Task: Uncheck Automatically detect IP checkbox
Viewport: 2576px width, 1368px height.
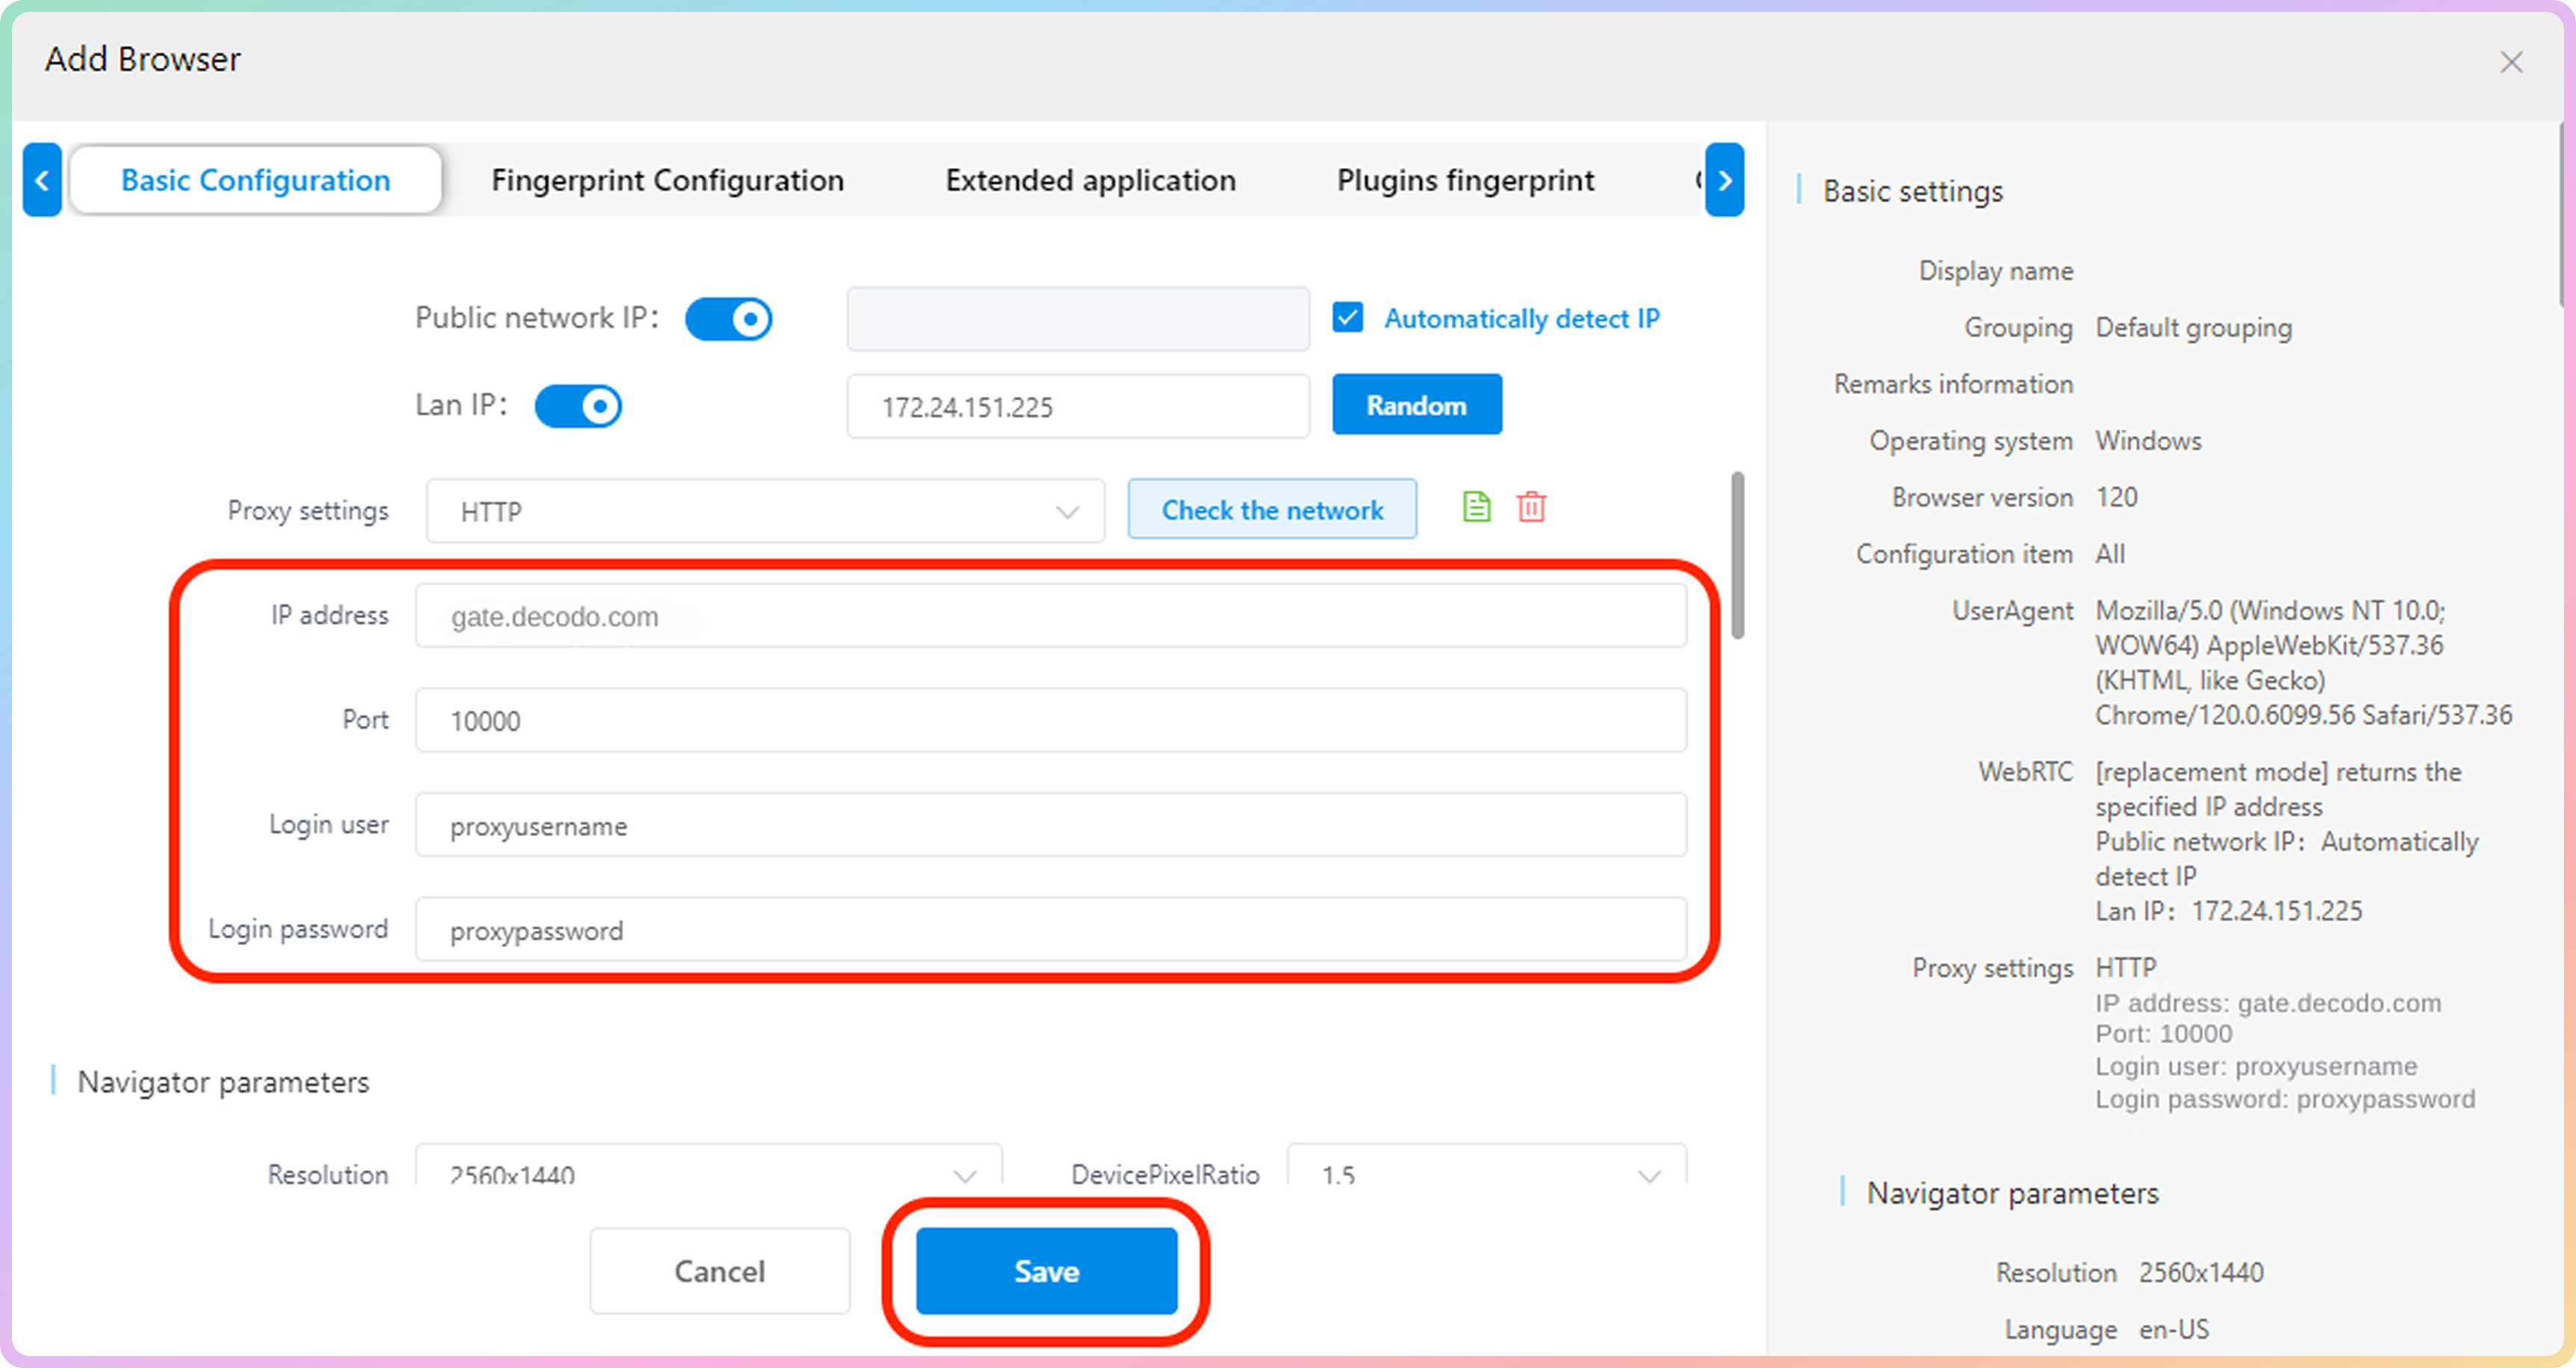Action: point(1347,319)
